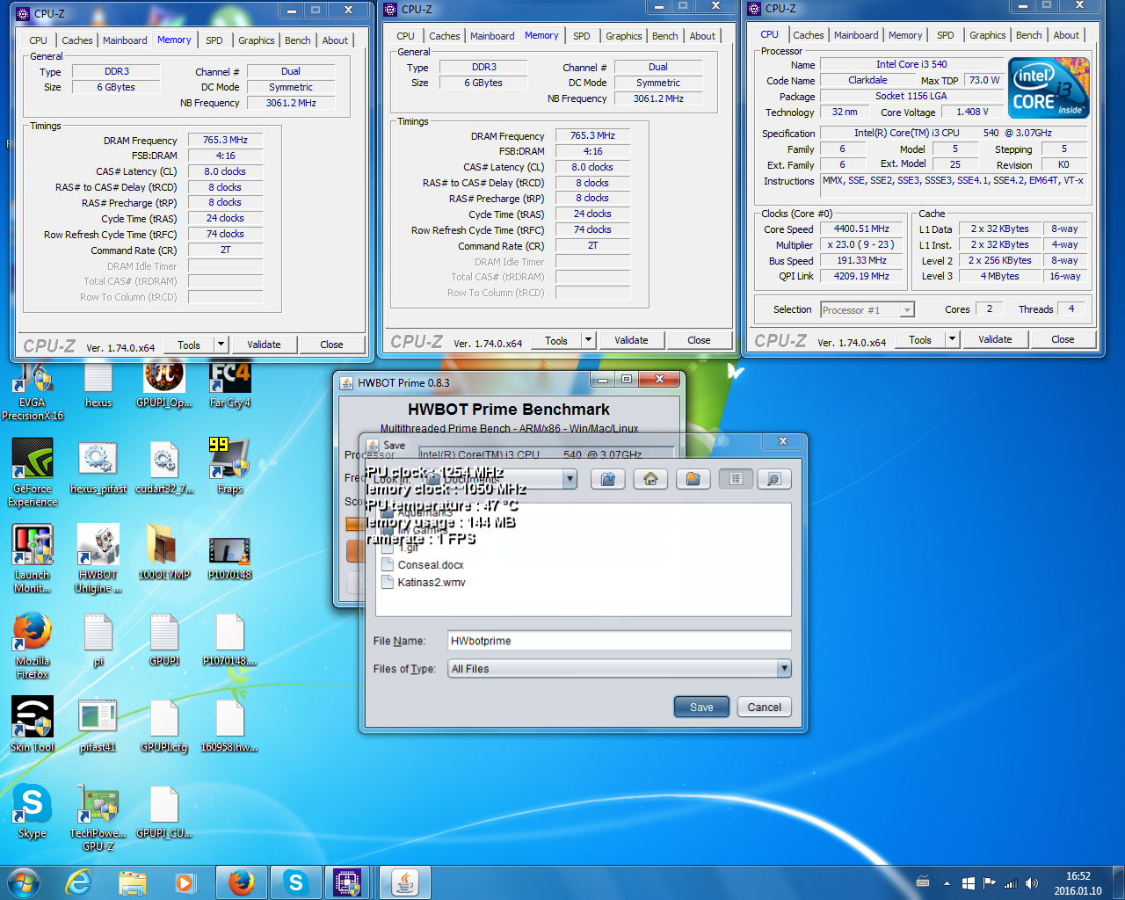Select the GeForce Experience desktop icon
The height and width of the screenshot is (900, 1125).
pos(33,472)
